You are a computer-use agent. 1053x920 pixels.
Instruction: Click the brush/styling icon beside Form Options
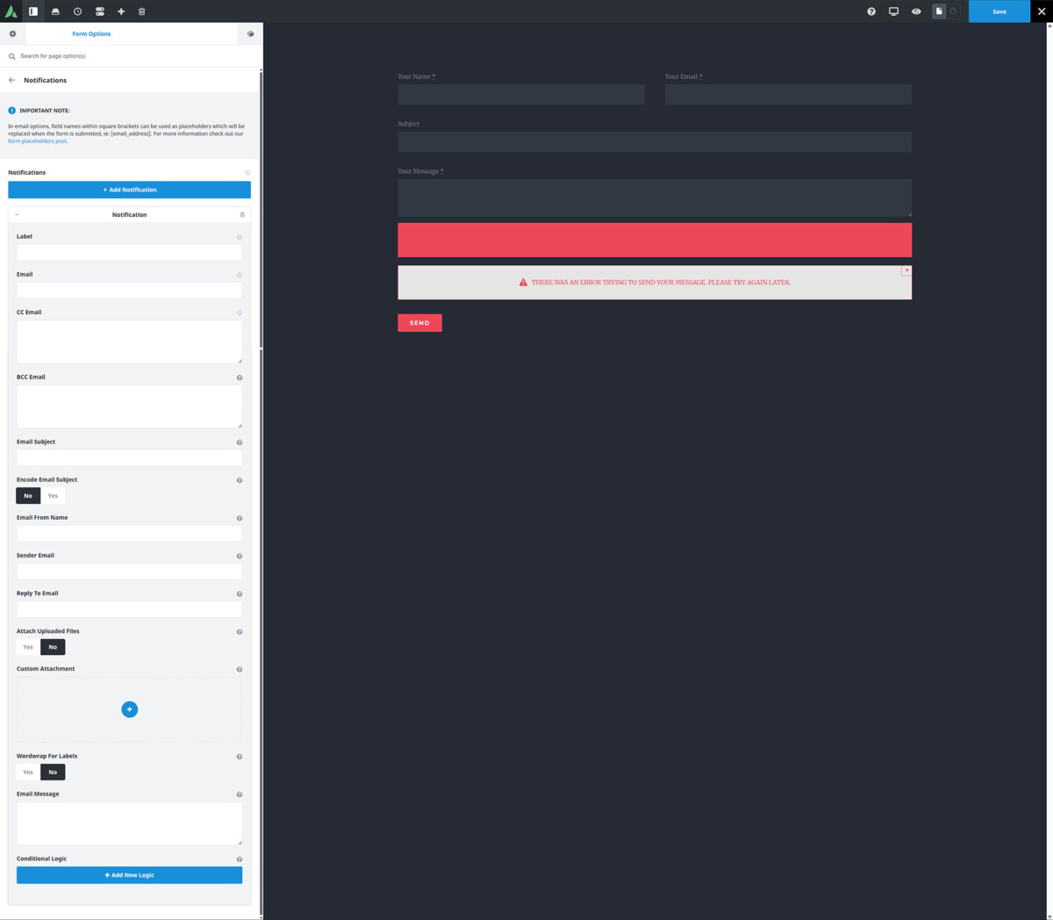pos(249,33)
